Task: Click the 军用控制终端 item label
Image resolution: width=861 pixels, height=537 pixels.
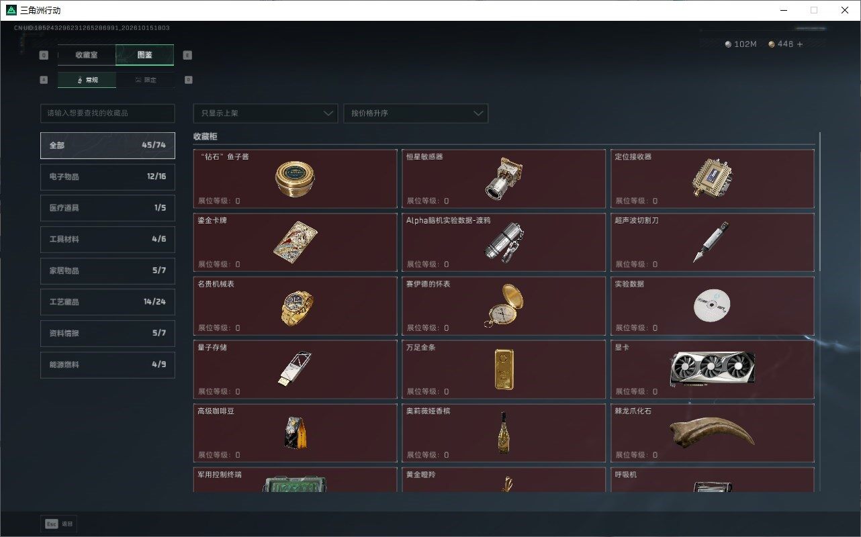Action: pos(220,475)
